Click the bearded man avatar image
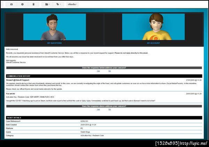This screenshot has width=209, height=147. click(55, 27)
